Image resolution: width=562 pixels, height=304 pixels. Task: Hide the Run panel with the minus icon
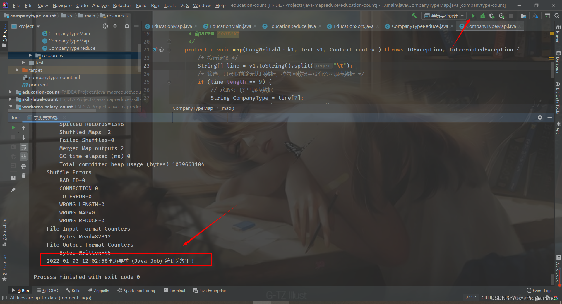pos(550,117)
